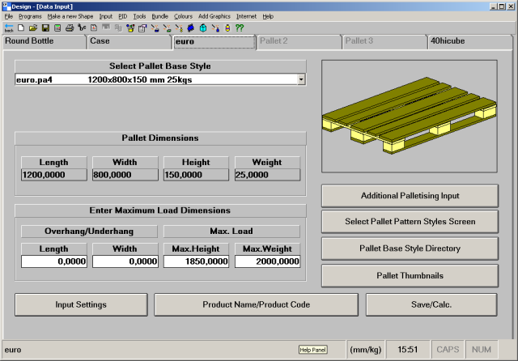Click the green-and-red document icon after save

(x=57, y=28)
